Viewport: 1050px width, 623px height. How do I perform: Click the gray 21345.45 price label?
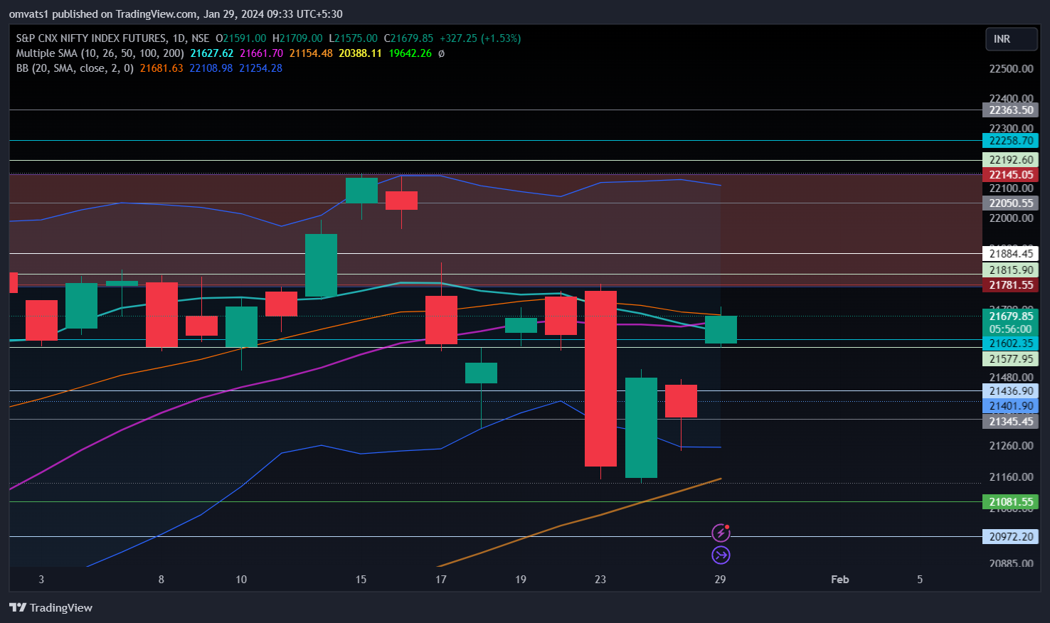[1011, 422]
